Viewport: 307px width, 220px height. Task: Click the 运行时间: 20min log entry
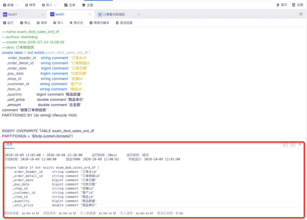[104, 155]
